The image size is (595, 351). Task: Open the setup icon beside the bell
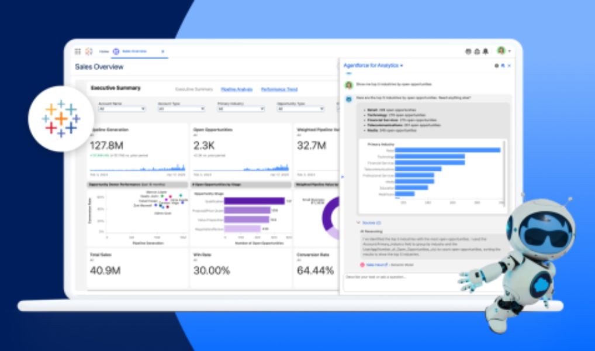pos(477,51)
